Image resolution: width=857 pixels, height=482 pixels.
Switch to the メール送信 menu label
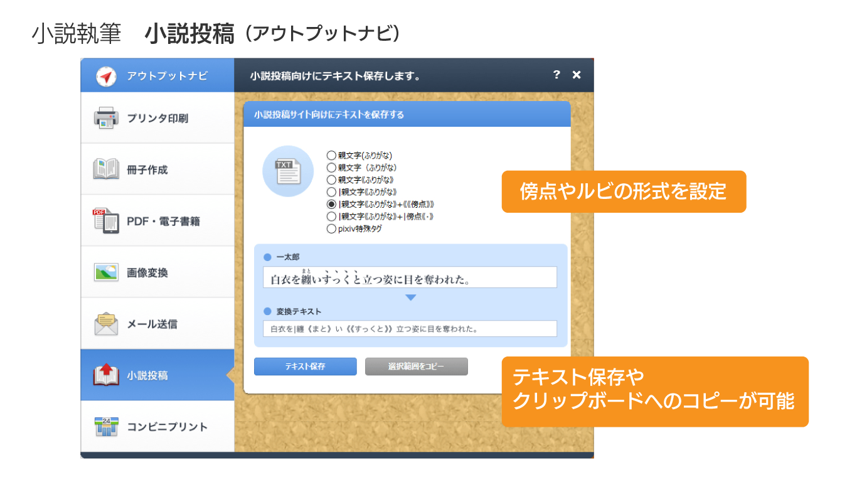tap(152, 324)
